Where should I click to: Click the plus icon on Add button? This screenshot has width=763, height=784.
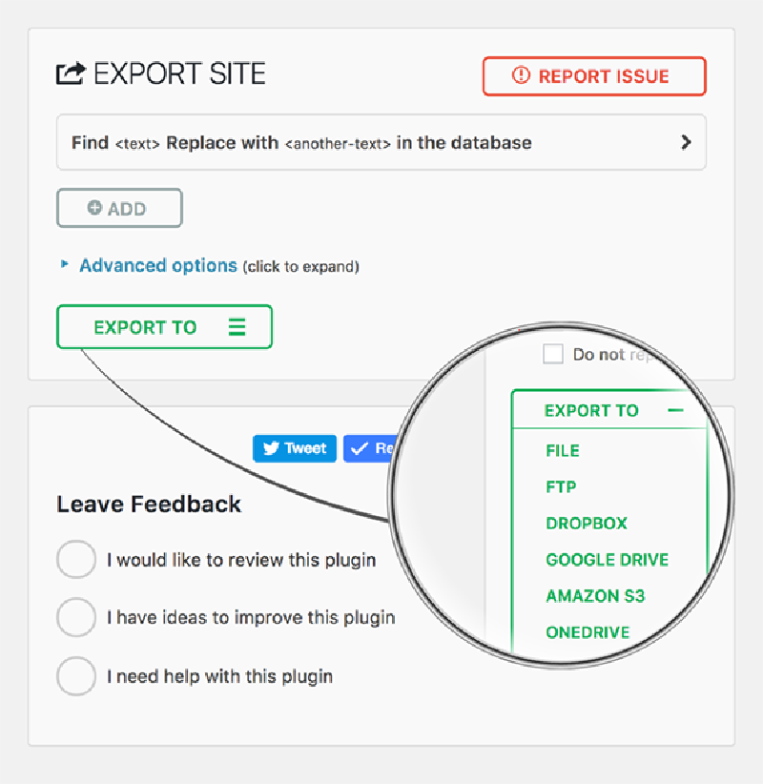94,208
